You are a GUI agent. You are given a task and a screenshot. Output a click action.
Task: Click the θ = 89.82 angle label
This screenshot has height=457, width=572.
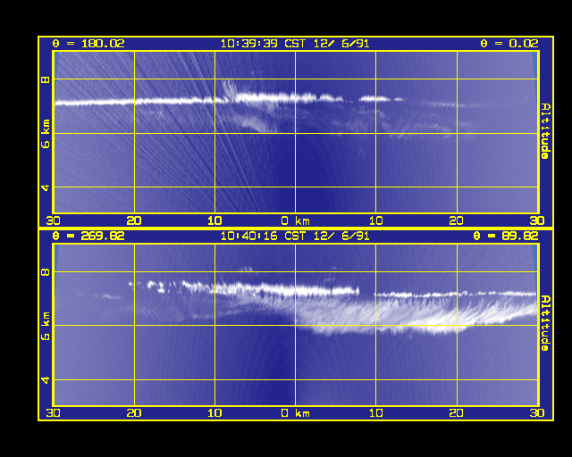[x=506, y=236]
